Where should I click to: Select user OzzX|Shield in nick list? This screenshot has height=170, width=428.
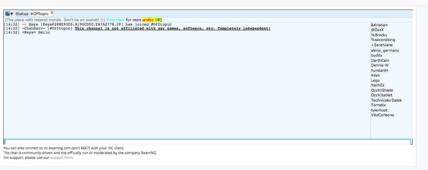382,90
